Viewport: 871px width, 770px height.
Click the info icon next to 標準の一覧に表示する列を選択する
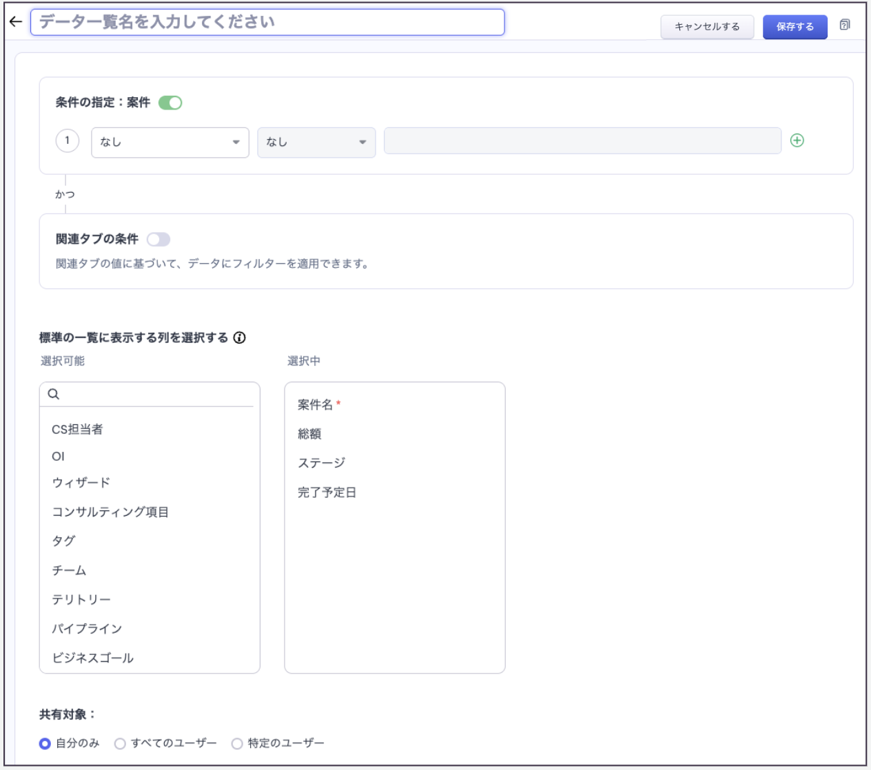pos(240,337)
